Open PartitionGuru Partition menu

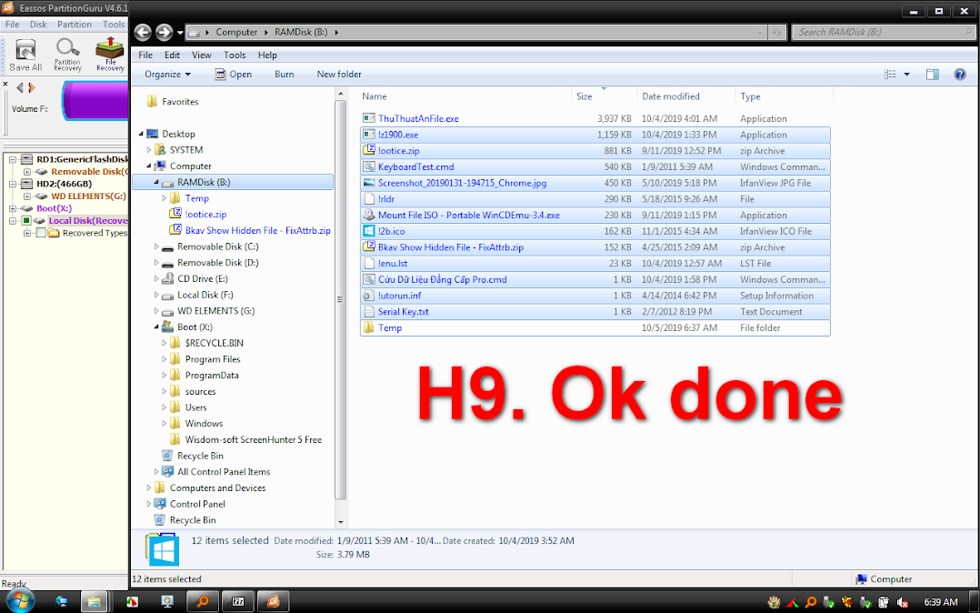(75, 25)
